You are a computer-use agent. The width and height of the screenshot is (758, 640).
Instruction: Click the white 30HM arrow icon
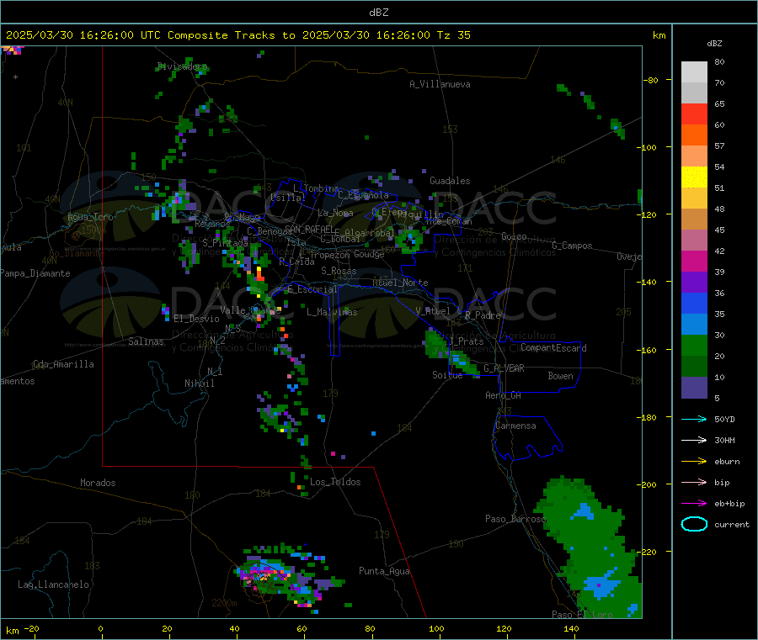pyautogui.click(x=694, y=440)
